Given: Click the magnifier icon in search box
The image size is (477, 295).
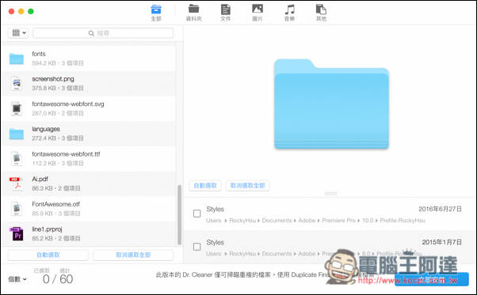Looking at the screenshot, I should [x=91, y=33].
